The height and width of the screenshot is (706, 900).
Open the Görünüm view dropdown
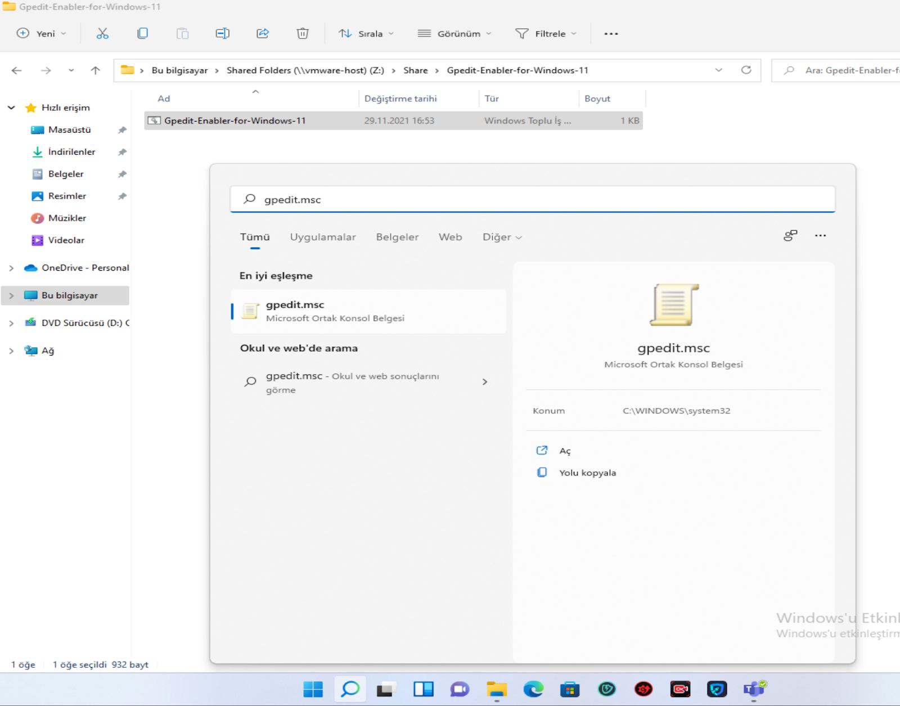pyautogui.click(x=454, y=34)
